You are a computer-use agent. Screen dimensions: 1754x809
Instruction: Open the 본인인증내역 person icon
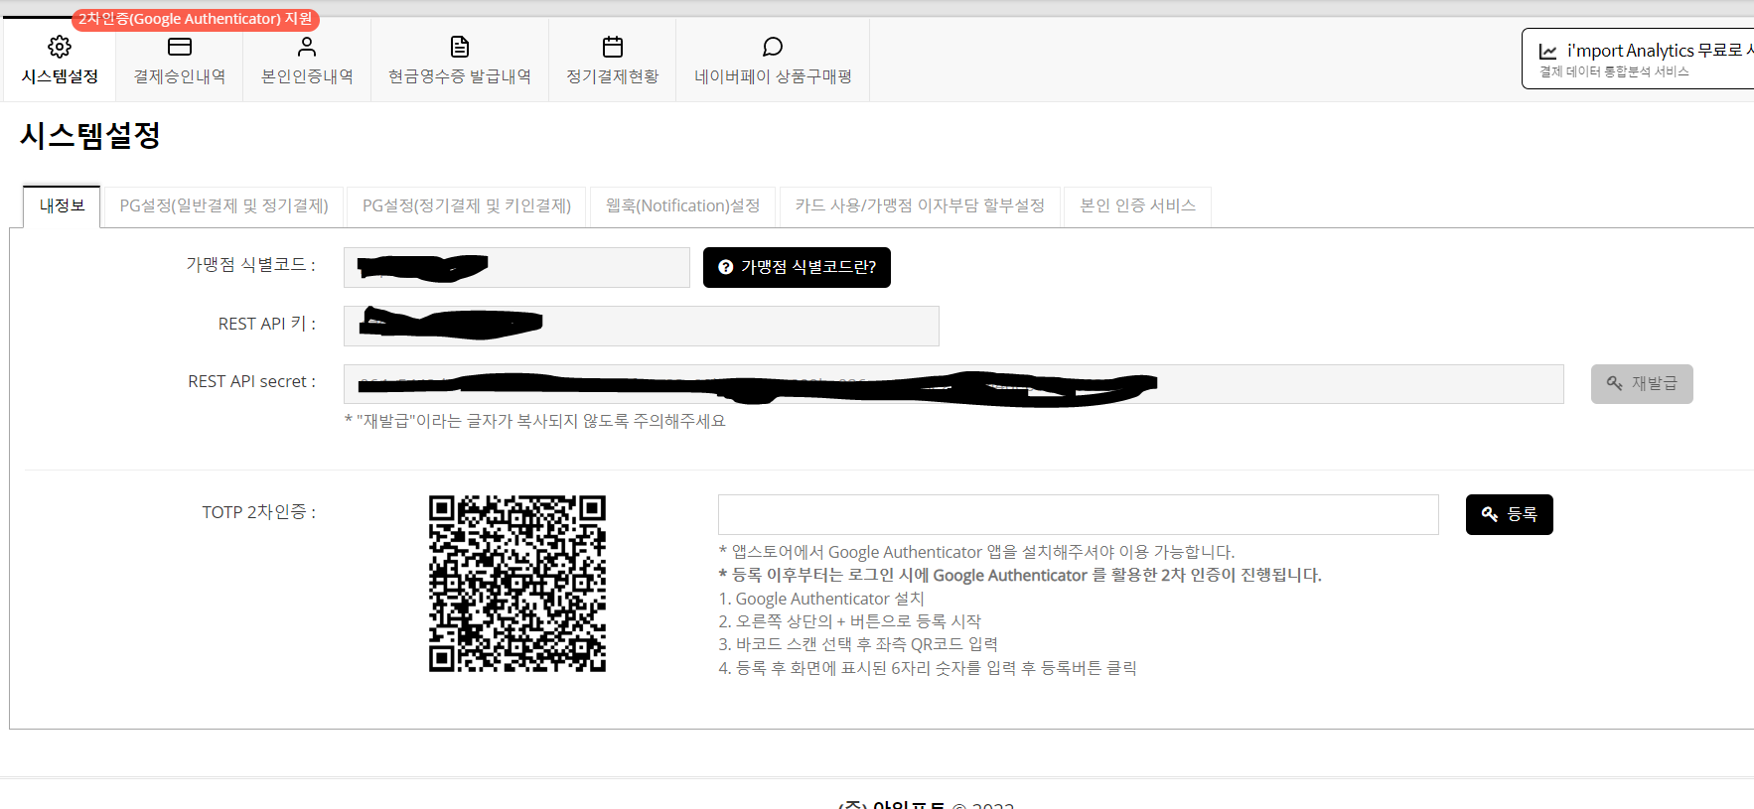pos(307,47)
